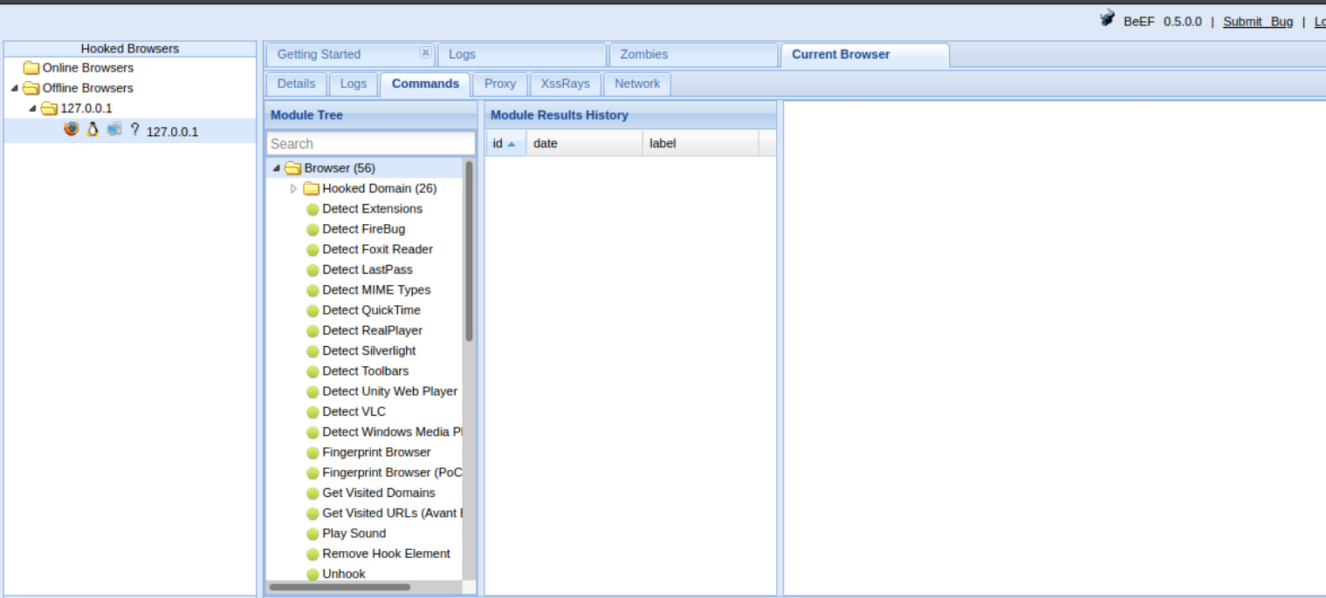Image resolution: width=1326 pixels, height=598 pixels.
Task: Click the date column header
Action: pos(584,144)
